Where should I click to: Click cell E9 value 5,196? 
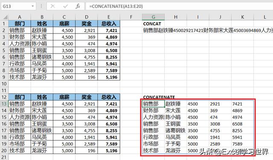[x=109, y=77]
